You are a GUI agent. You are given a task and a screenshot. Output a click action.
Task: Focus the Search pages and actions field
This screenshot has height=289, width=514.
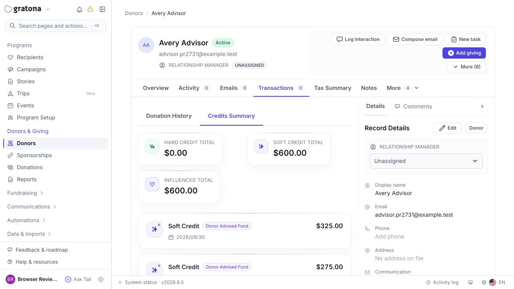coord(55,26)
